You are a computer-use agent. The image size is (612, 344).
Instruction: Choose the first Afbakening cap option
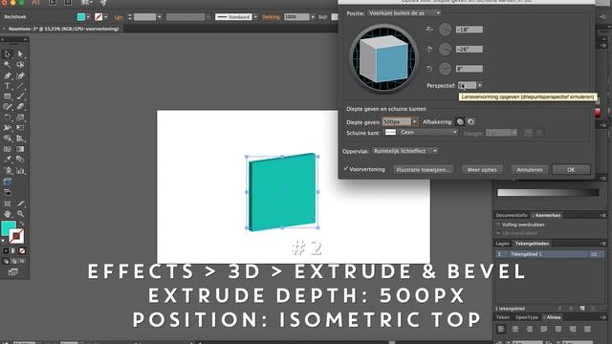click(460, 122)
